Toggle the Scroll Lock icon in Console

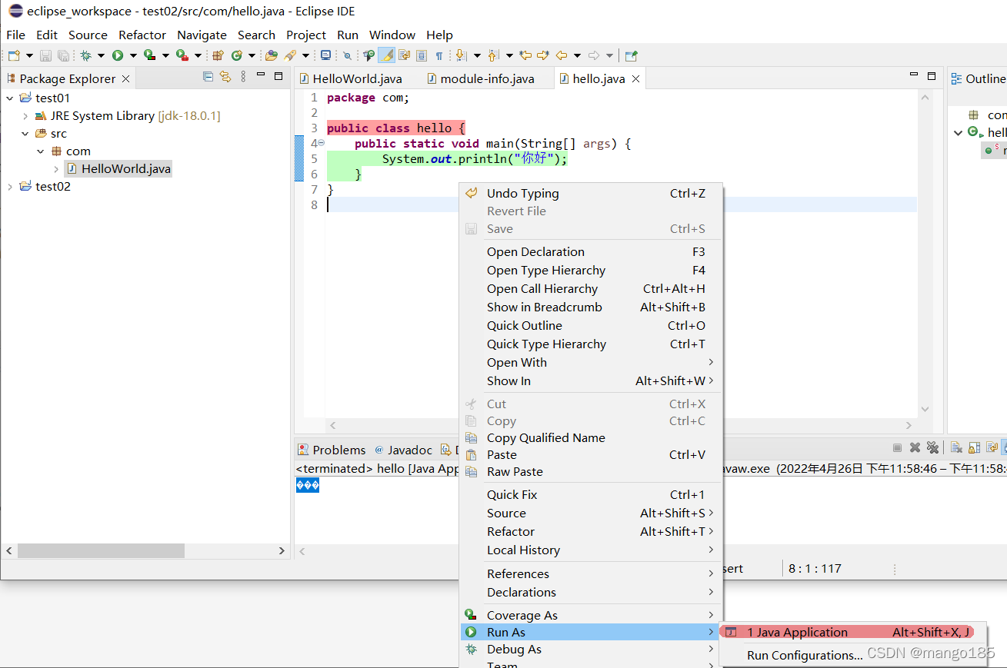974,447
